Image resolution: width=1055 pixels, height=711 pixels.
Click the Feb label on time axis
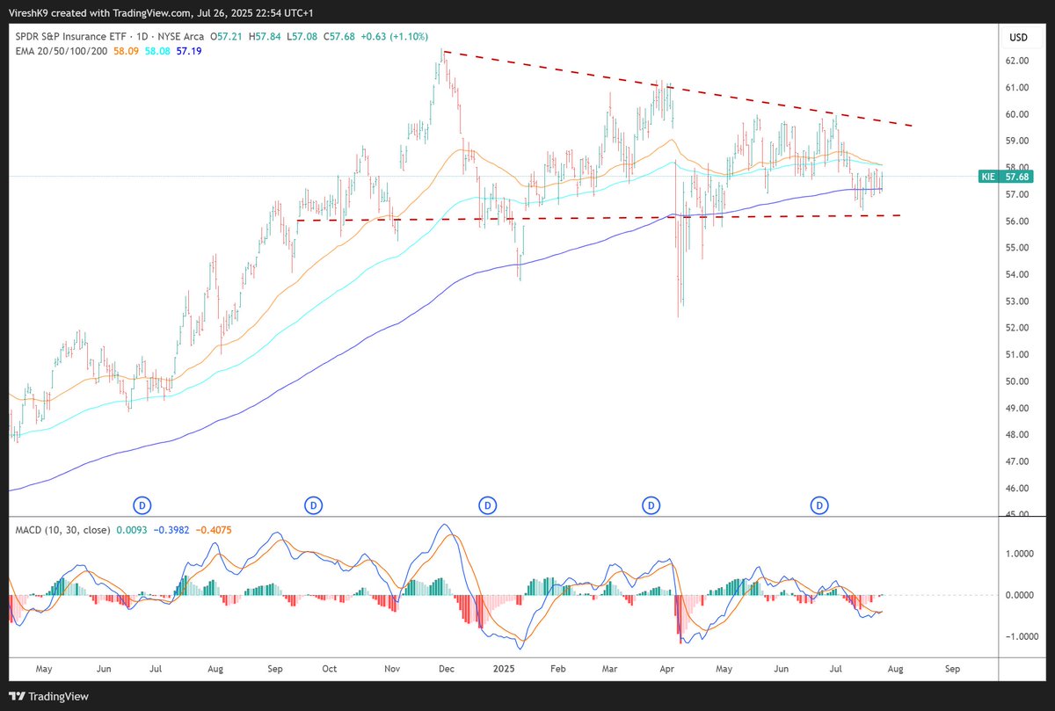[557, 669]
